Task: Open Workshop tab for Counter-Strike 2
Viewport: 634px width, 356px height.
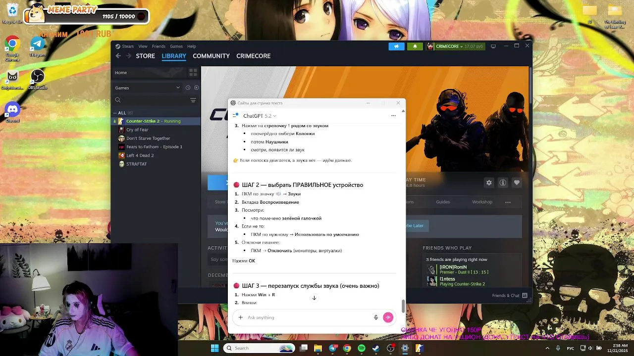Action: [482, 202]
